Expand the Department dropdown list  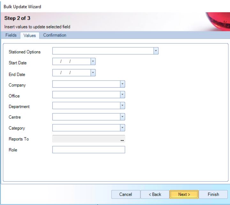pos(122,106)
